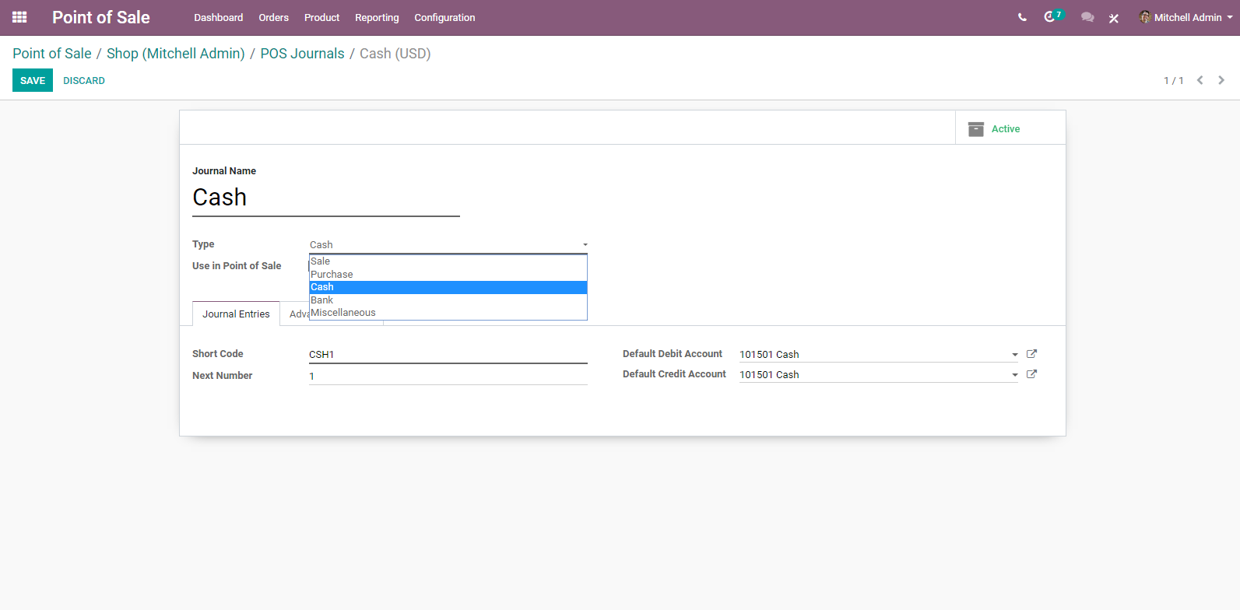Click Mitchell Admin avatar picture

click(x=1145, y=17)
